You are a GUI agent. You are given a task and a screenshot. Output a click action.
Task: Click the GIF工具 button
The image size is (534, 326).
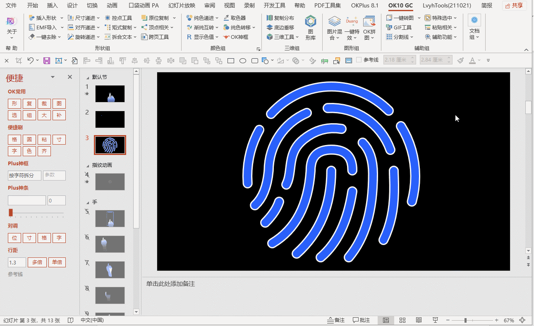click(399, 27)
